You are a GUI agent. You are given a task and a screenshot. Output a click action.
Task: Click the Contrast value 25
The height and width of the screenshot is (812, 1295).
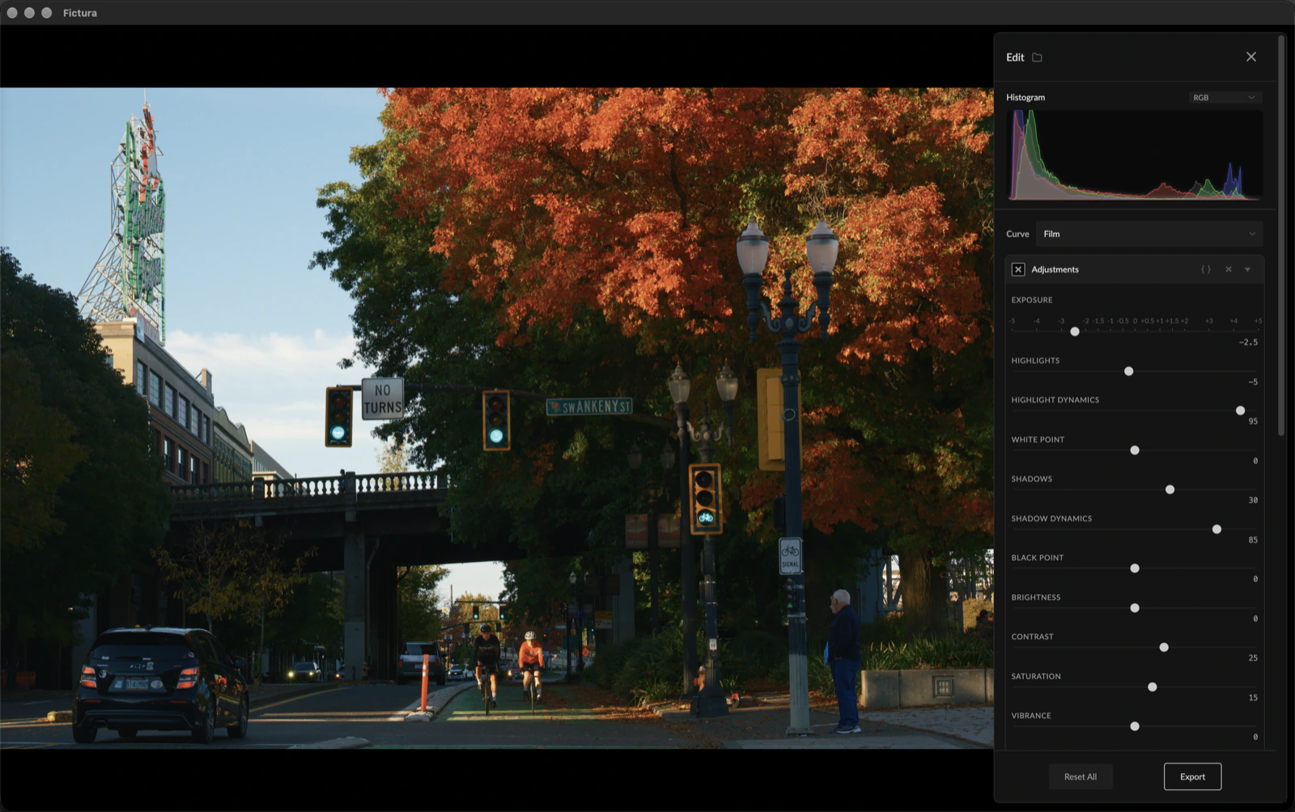coord(1253,658)
